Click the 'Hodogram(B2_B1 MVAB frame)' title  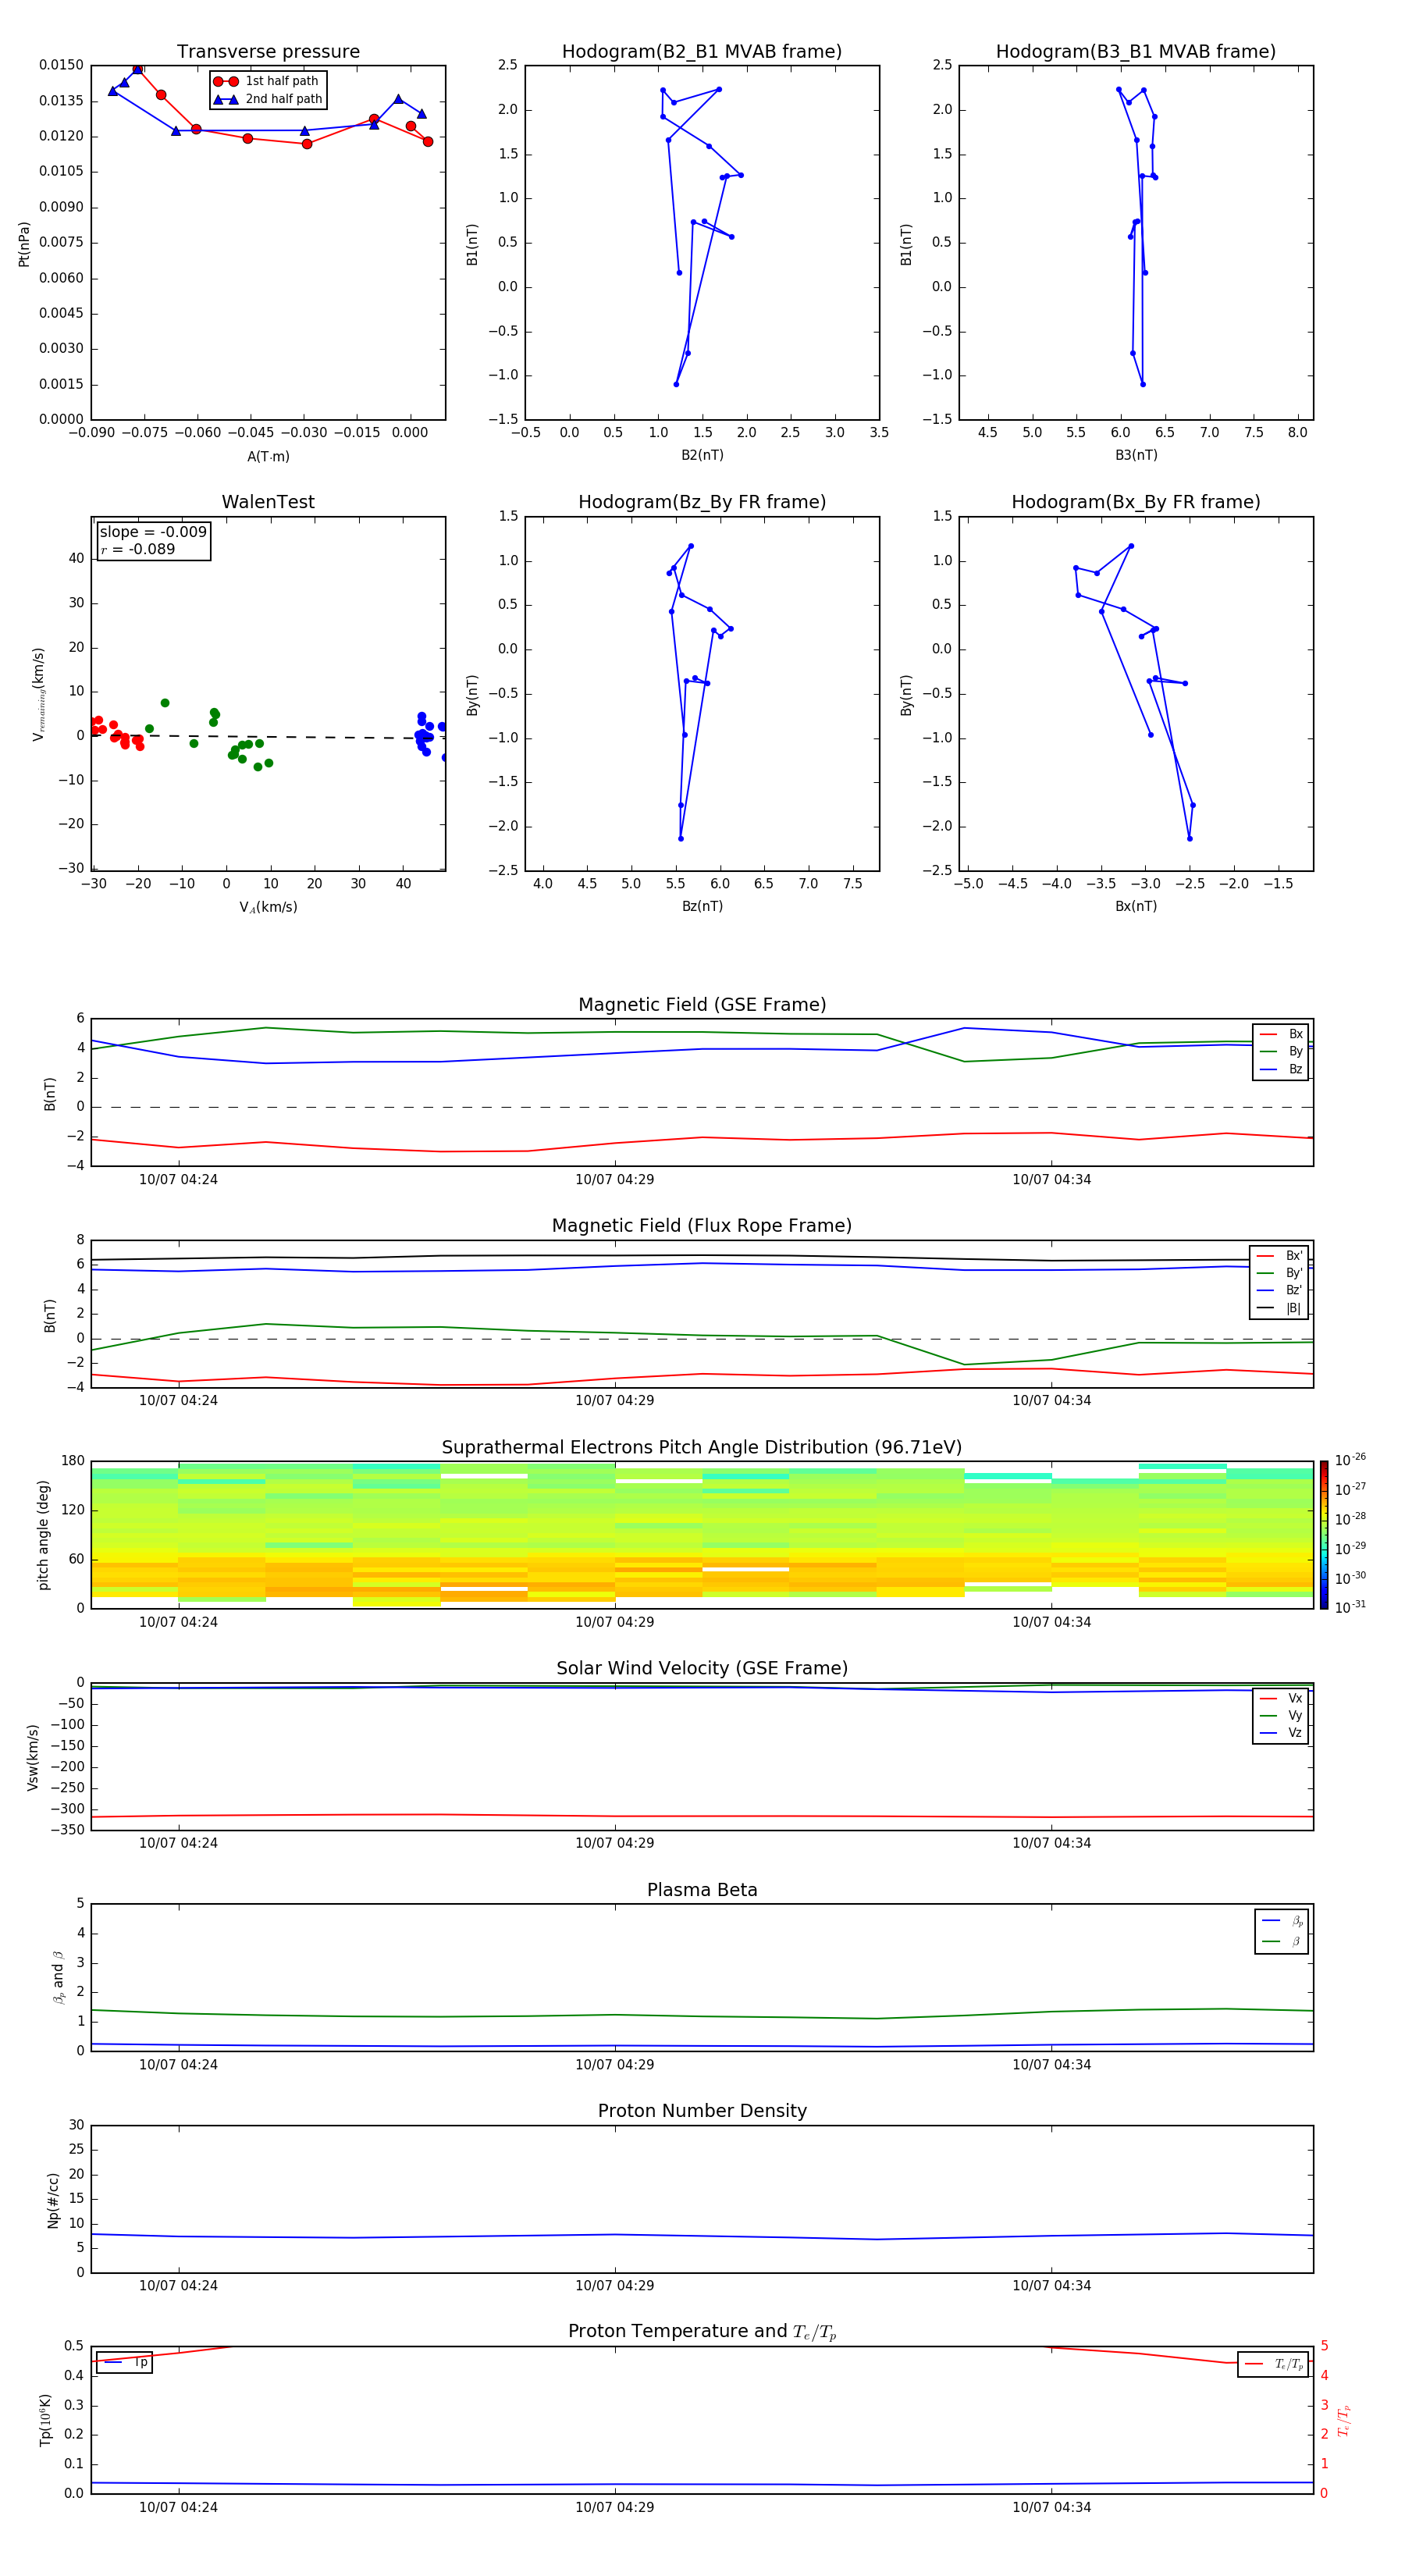click(702, 52)
